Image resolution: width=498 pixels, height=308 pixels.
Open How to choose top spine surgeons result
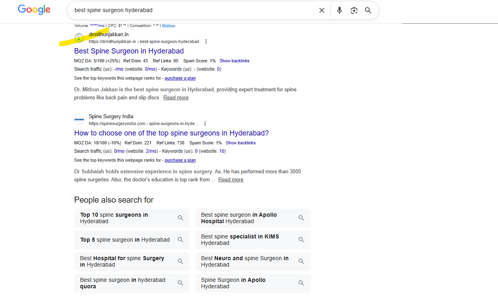(x=171, y=133)
